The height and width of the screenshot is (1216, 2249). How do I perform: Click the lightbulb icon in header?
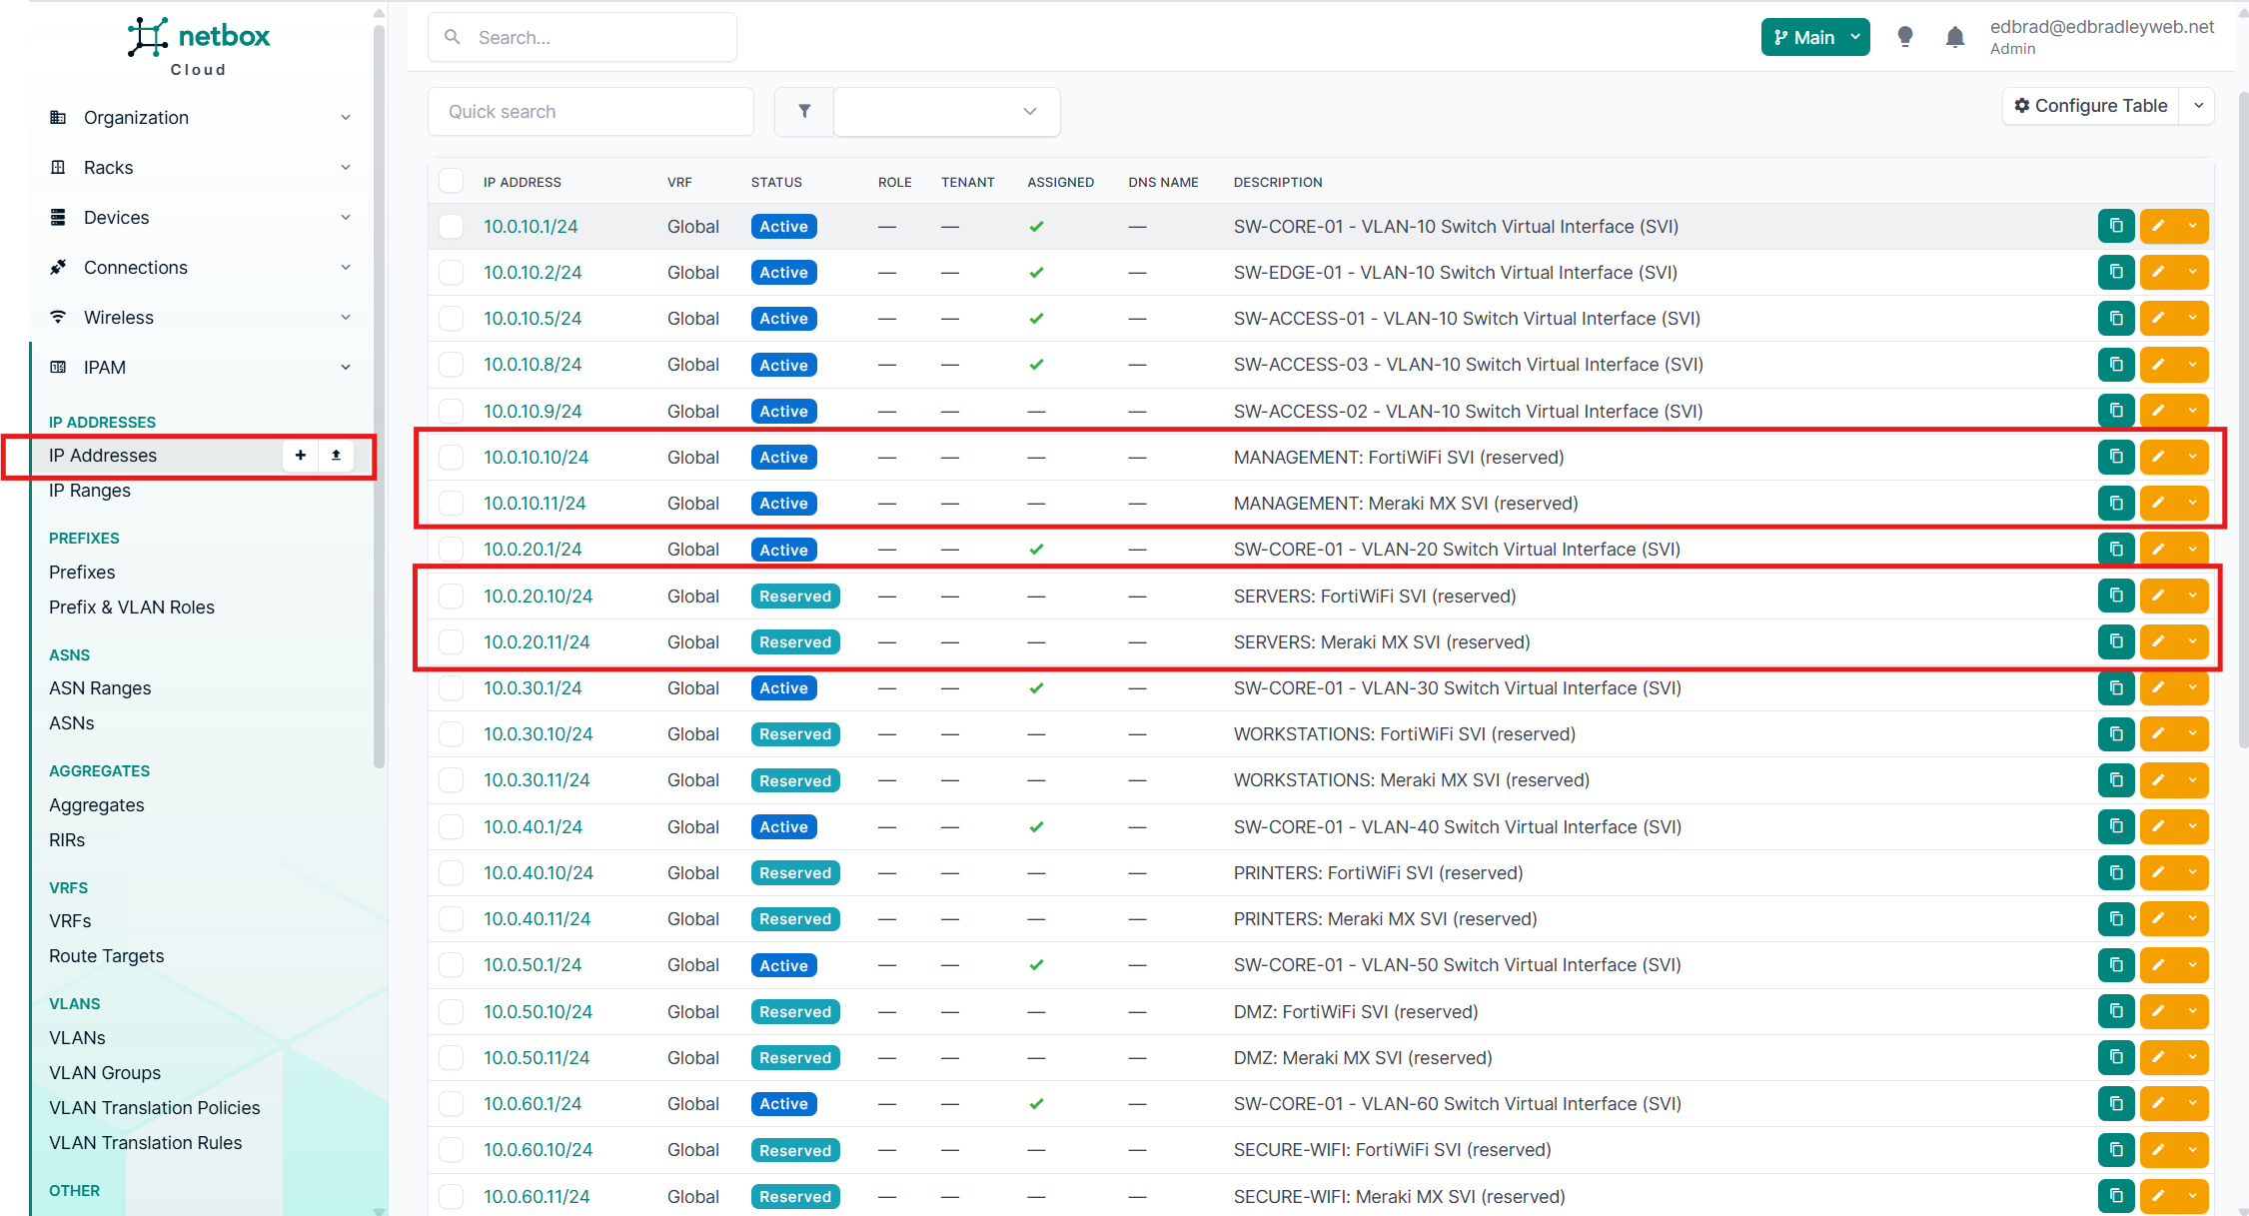1904,37
